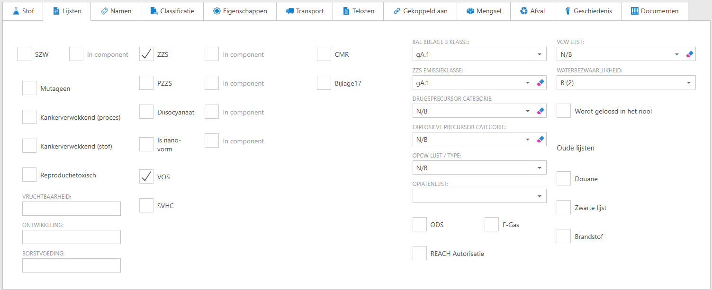This screenshot has width=712, height=290.
Task: Open the Waterbezwaarlijkheid dropdown
Action: (688, 83)
